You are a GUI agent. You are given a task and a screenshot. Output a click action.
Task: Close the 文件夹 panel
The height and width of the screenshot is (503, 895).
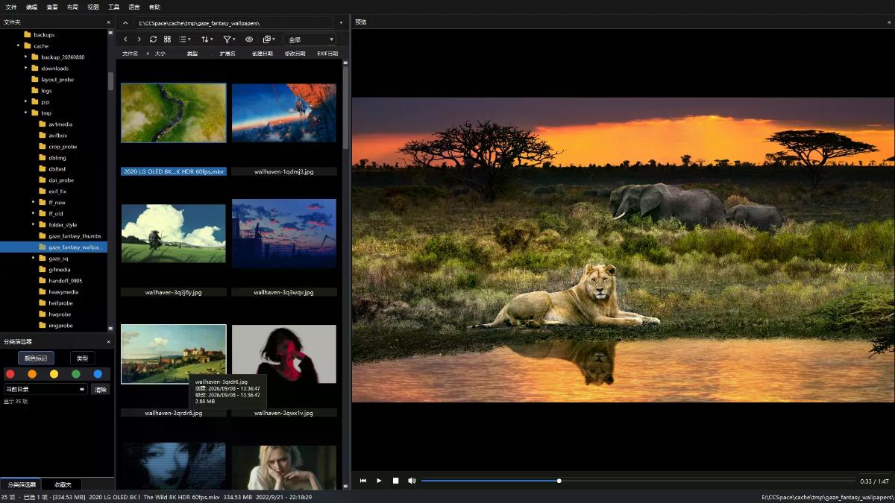click(x=109, y=22)
